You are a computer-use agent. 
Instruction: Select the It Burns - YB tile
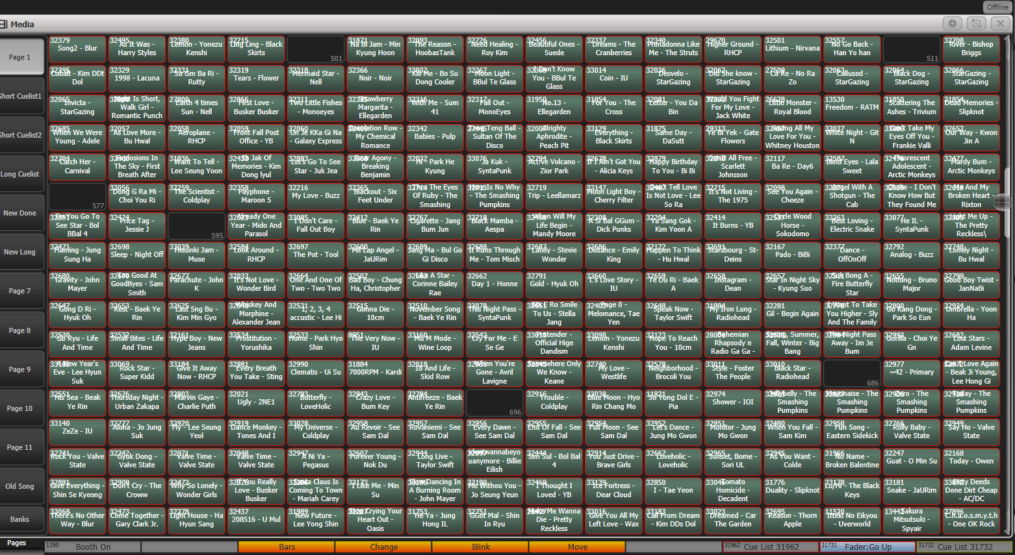(733, 226)
